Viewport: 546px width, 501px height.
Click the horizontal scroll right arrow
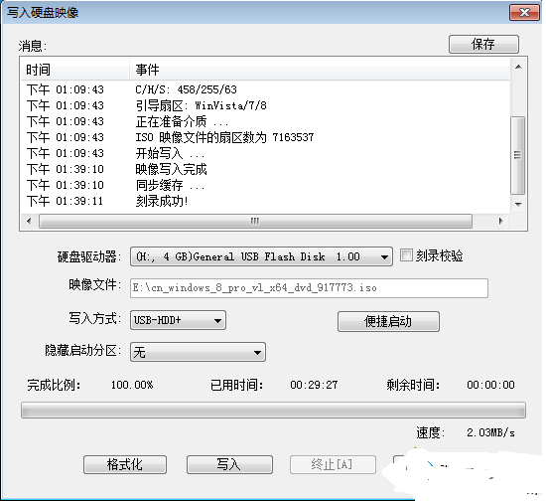point(500,221)
